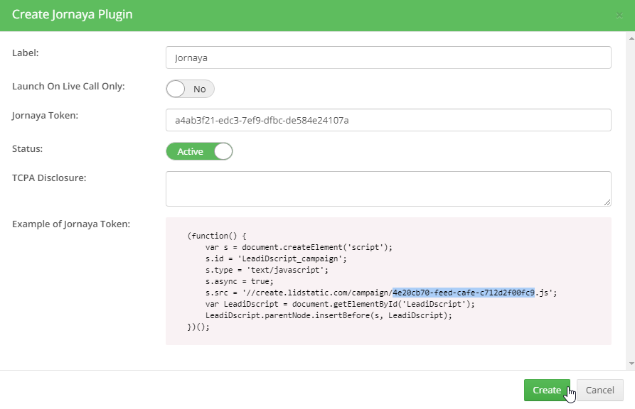This screenshot has width=635, height=409.
Task: Click the scrollbar up arrow
Action: 631,38
